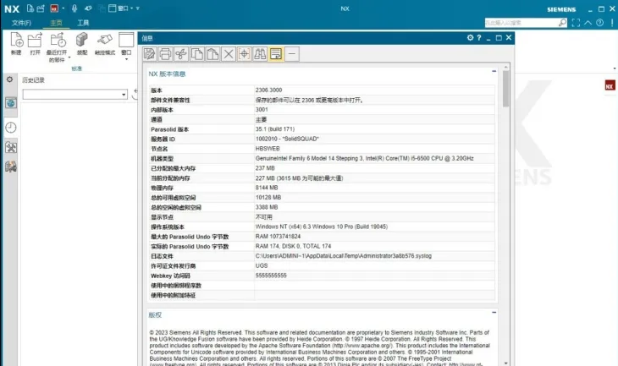Click the Save As icon in Information toolbar
The image size is (618, 366).
pyautogui.click(x=149, y=54)
